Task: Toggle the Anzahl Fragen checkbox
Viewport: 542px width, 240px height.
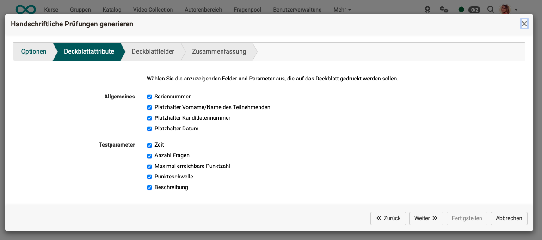Action: tap(149, 156)
